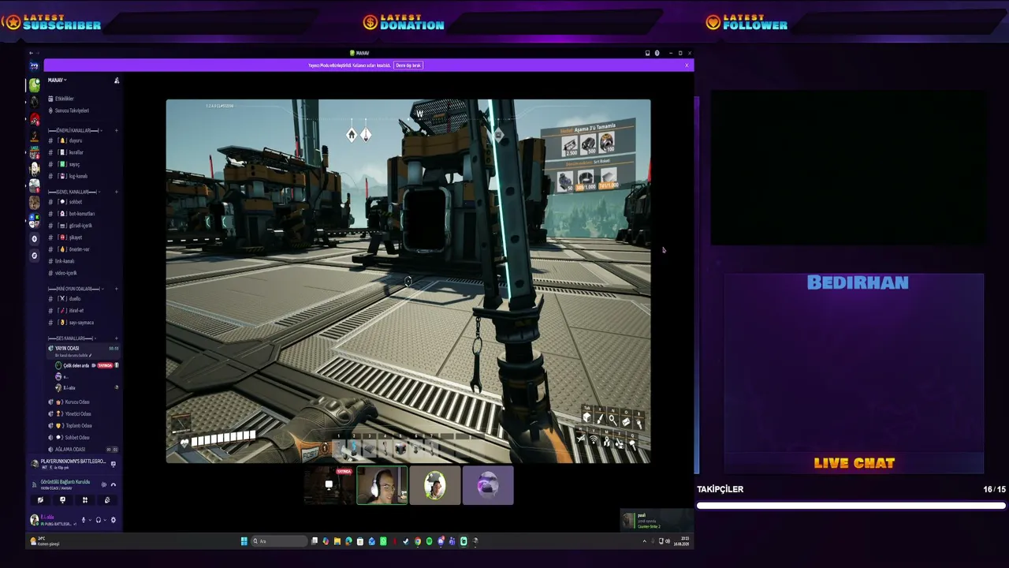The image size is (1009, 568).
Task: Click Devre dışı bırak in streamer banner
Action: click(x=408, y=65)
